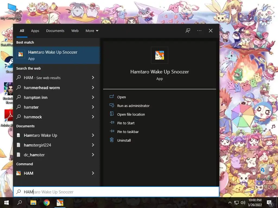Expand arrow for hammerhead worm suggestion
Viewport: 278px width, 208px height.
click(x=93, y=87)
